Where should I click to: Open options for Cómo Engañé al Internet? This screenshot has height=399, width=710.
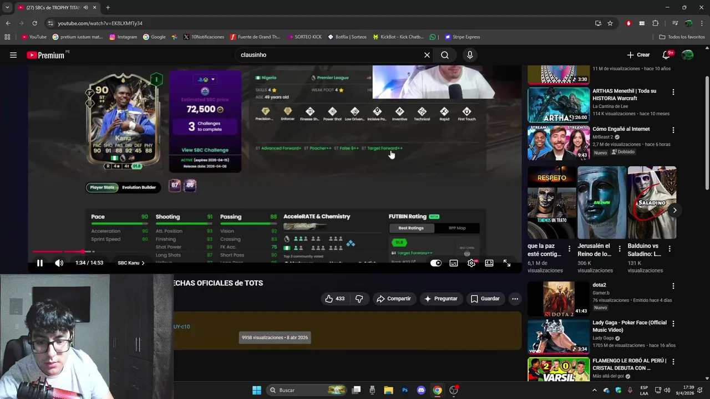(x=673, y=130)
